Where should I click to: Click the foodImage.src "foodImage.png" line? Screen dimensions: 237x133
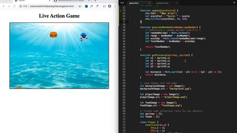161,106
